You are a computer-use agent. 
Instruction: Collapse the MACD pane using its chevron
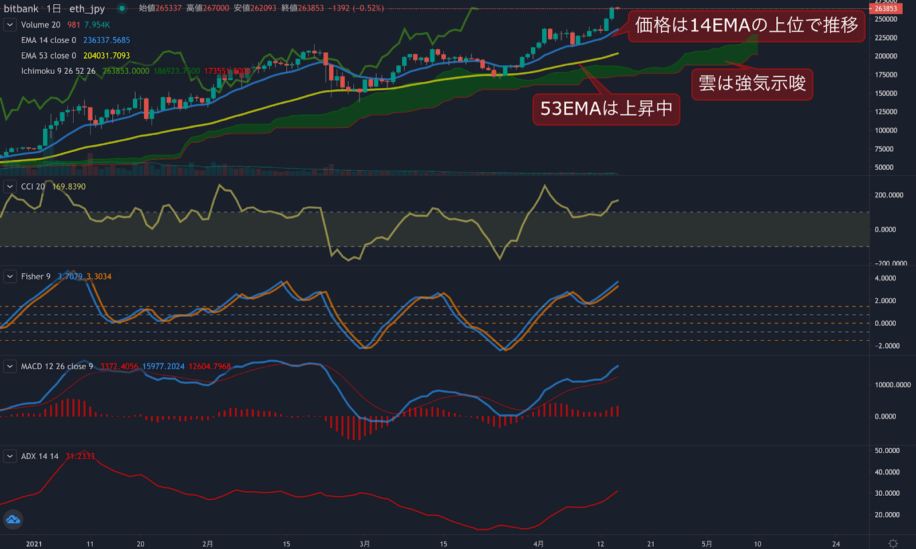10,366
